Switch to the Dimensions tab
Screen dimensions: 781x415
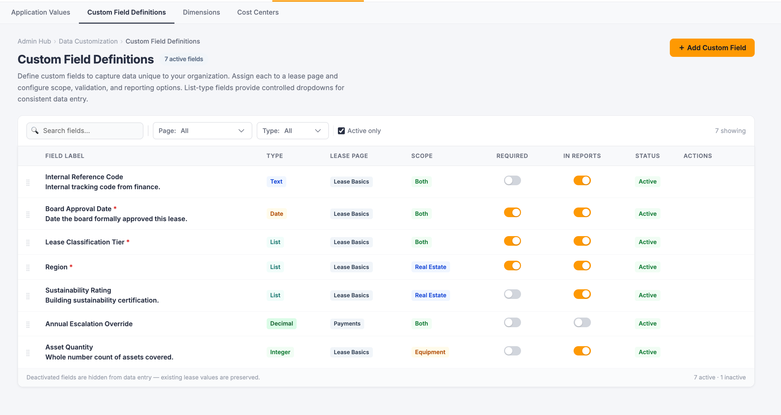point(201,12)
